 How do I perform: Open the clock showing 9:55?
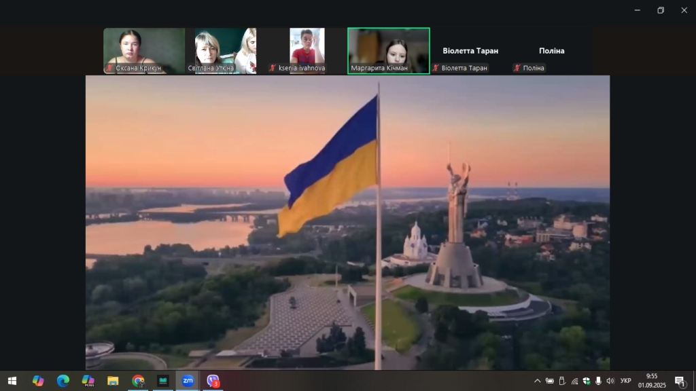[652, 380]
